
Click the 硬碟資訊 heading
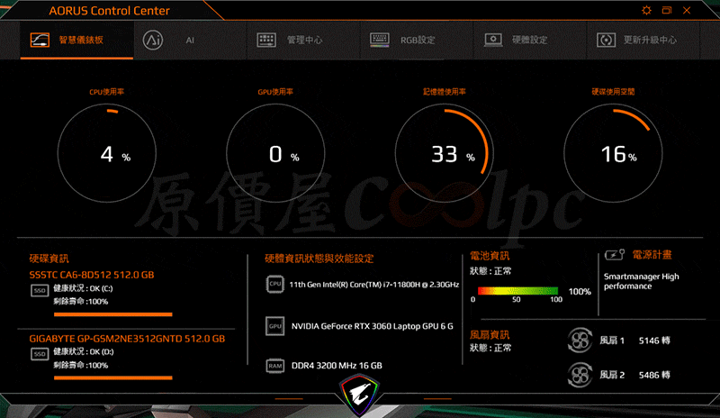(x=49, y=259)
